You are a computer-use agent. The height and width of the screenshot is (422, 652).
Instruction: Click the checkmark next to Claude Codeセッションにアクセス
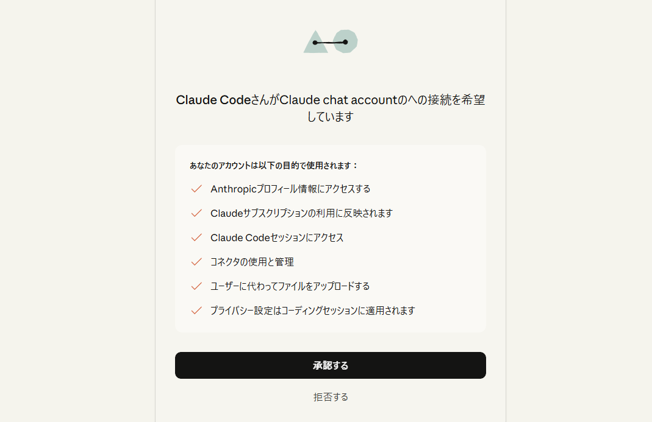click(x=196, y=237)
